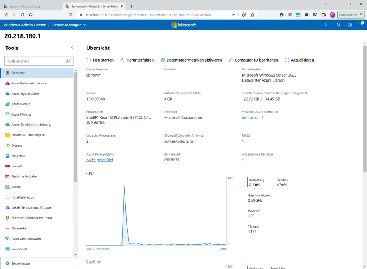The width and height of the screenshot is (367, 269).
Task: Click the tools list scrollbar
Action: 75,127
